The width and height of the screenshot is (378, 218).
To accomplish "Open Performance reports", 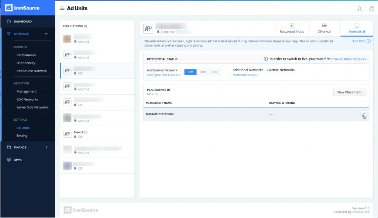I will point(26,55).
